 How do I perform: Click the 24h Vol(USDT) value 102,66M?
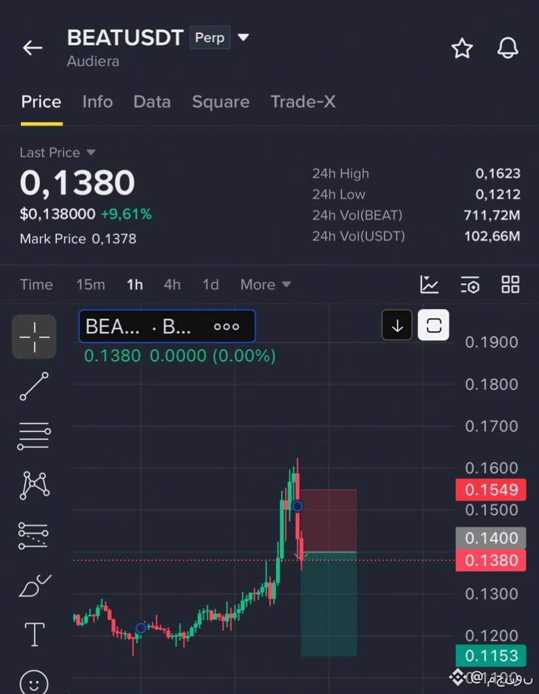click(492, 236)
